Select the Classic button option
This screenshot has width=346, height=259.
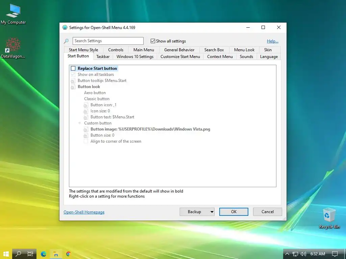(x=97, y=99)
